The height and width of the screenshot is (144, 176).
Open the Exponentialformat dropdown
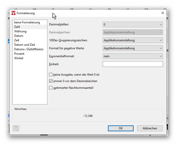coord(133,56)
